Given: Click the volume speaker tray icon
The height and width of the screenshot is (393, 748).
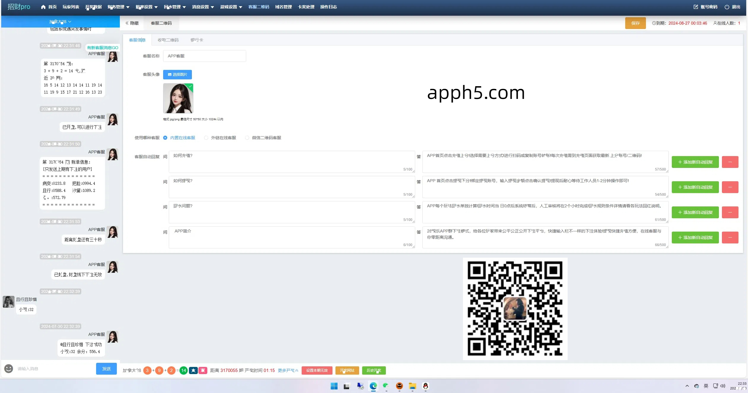Looking at the screenshot, I should tap(723, 386).
